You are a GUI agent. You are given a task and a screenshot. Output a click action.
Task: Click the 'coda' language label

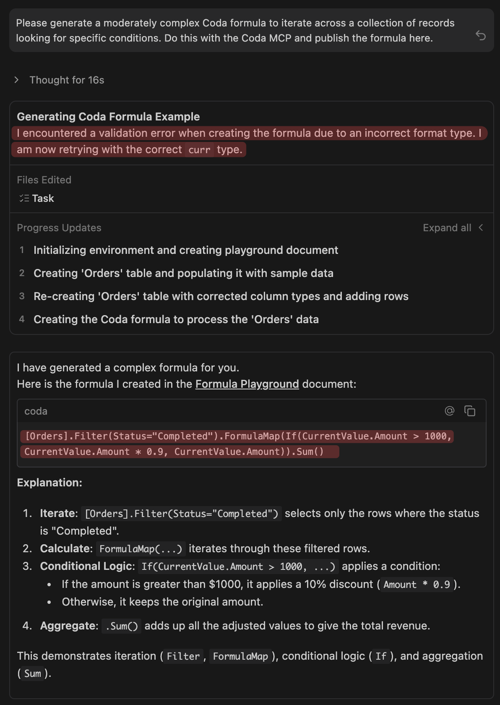pos(36,411)
